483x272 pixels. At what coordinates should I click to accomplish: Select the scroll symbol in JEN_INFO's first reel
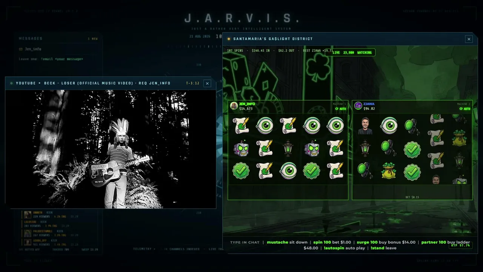coord(241,125)
